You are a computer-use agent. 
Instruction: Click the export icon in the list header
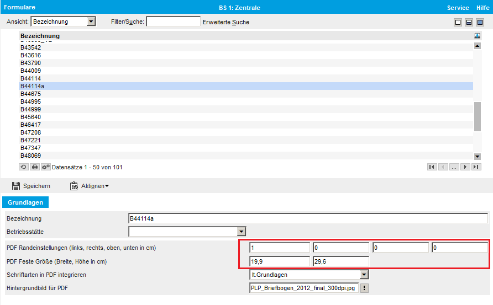477,36
